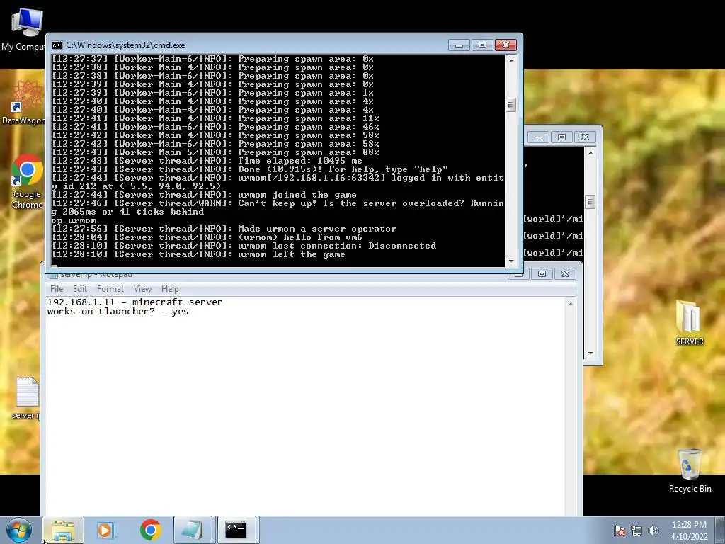Click cmd.exe scrollbar up arrow
This screenshot has height=544, width=725.
pyautogui.click(x=511, y=60)
